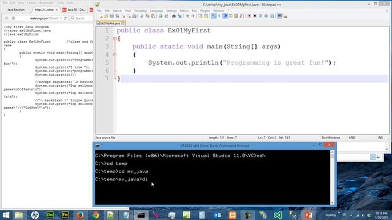The image size is (392, 220).
Task: Click the Save All toolbar icon
Action: (117, 16)
